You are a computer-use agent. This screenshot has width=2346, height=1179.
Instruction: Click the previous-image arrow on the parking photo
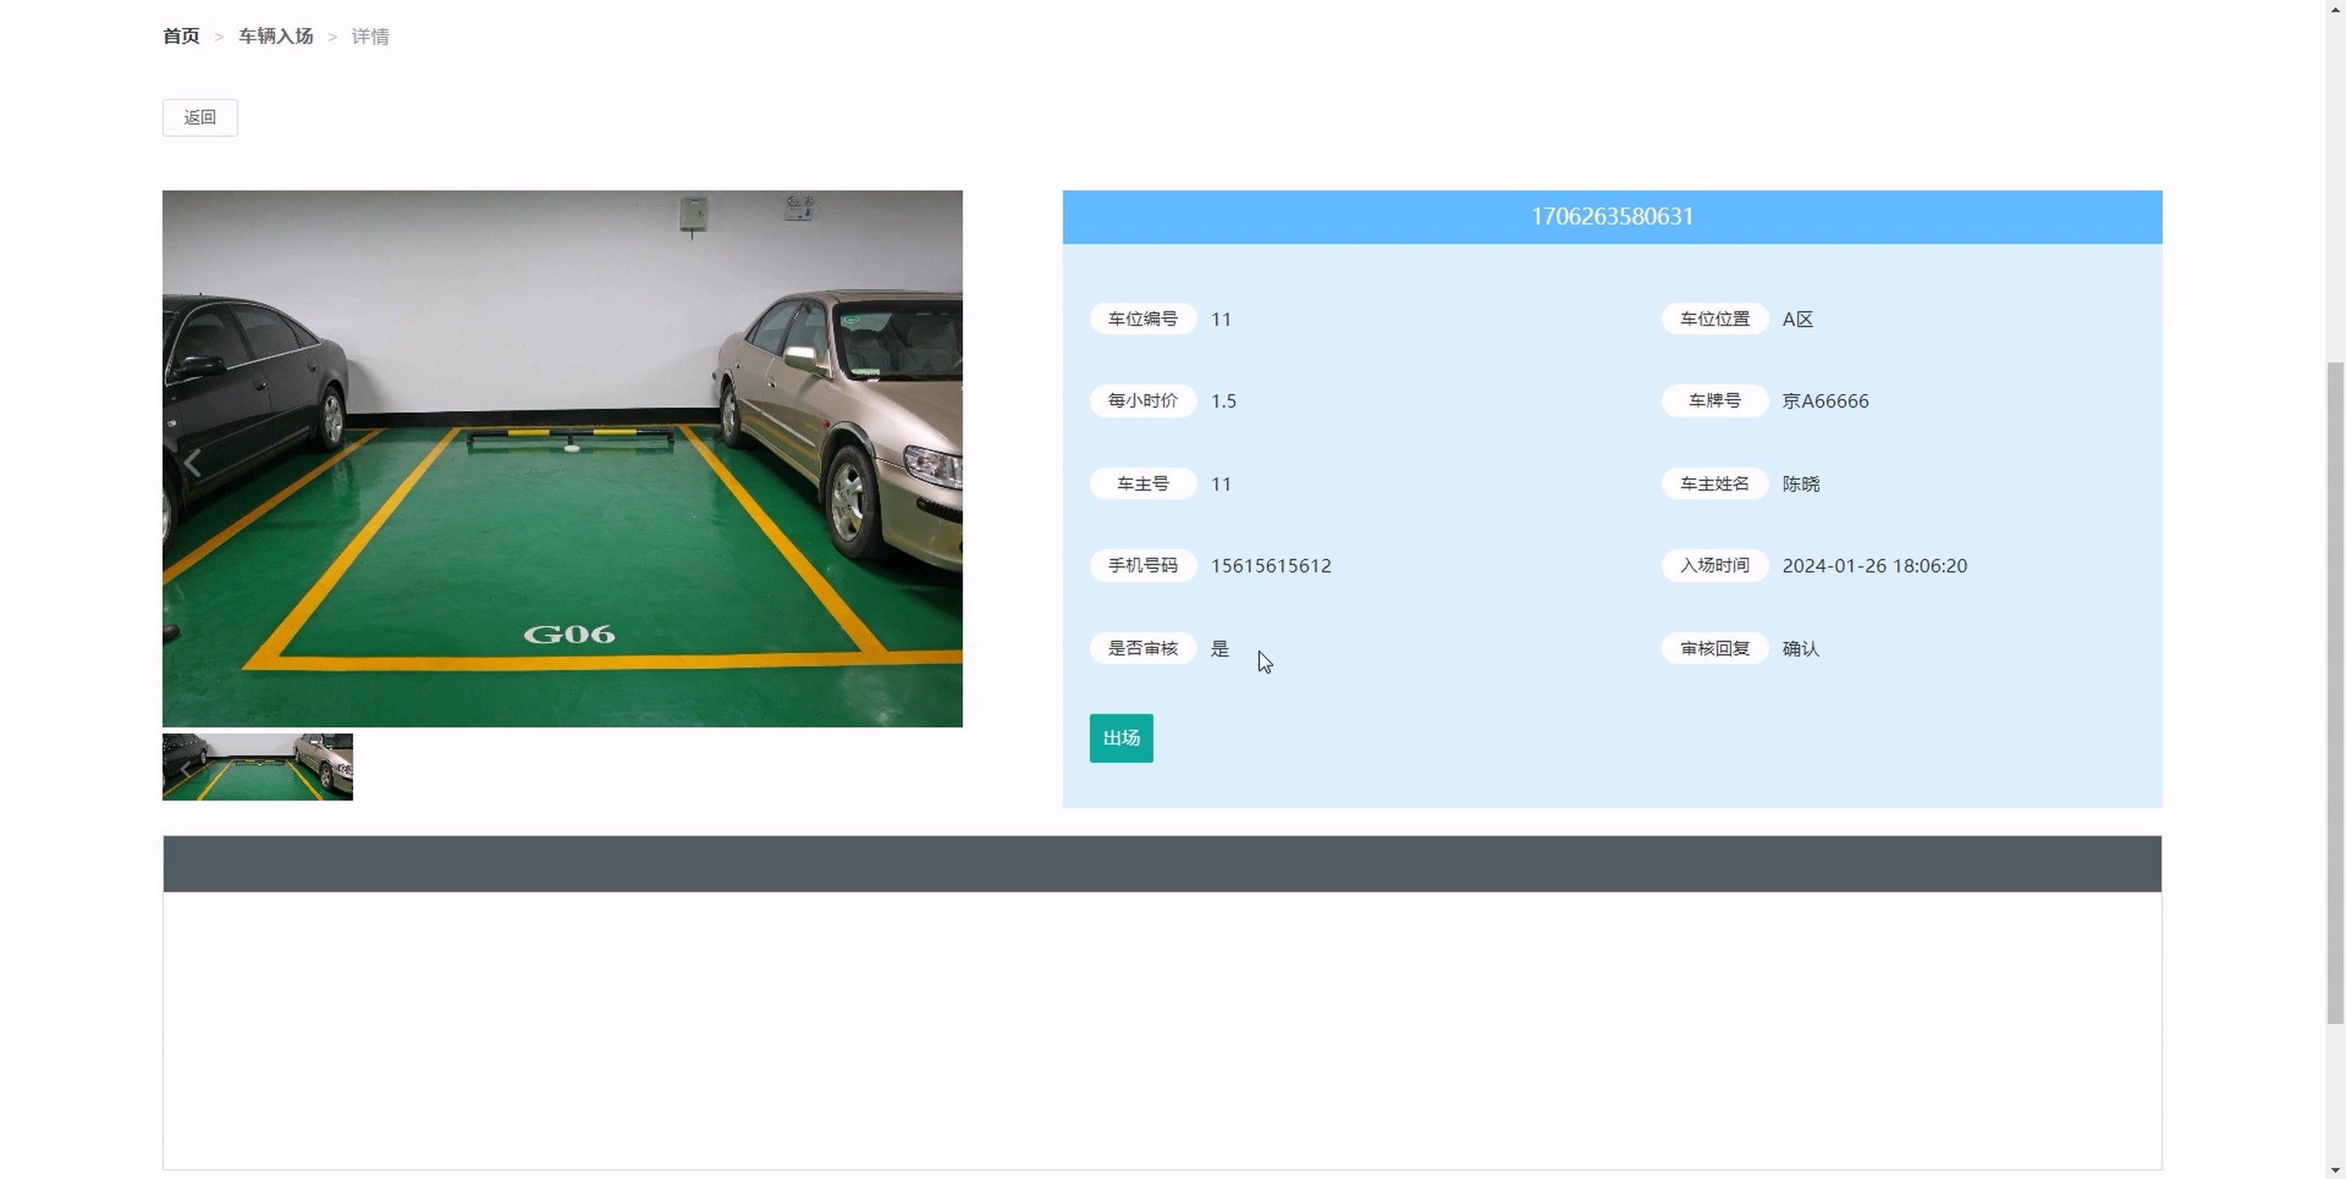point(192,463)
